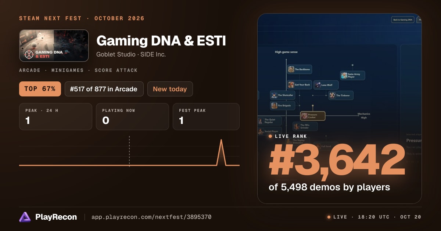
Task: Click the Back to Gaming DNA button
Action: point(403,20)
